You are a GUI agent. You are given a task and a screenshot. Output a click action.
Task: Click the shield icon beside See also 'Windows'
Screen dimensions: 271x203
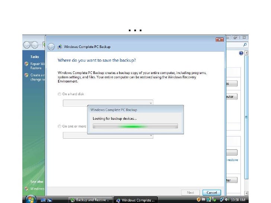click(26, 188)
